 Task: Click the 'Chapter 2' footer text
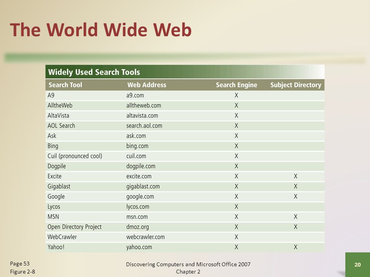point(188,272)
